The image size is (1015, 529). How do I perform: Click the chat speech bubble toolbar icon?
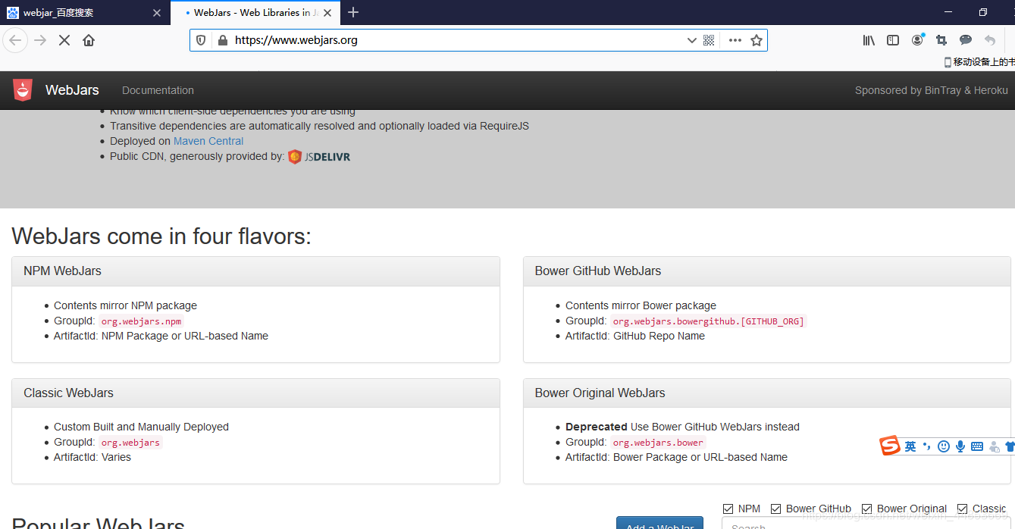pos(966,40)
